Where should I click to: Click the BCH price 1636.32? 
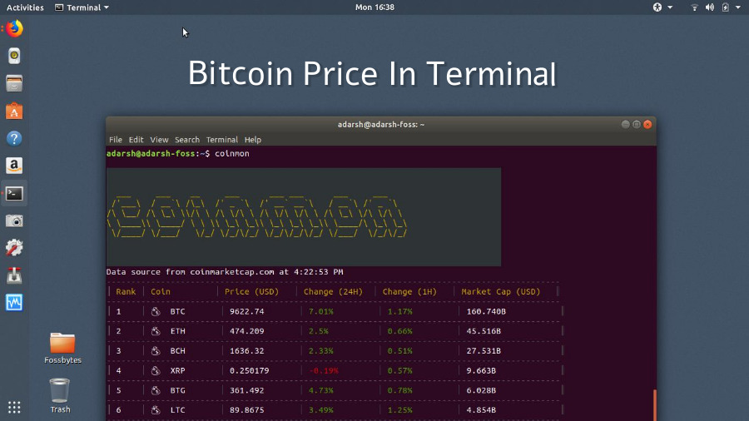click(247, 351)
